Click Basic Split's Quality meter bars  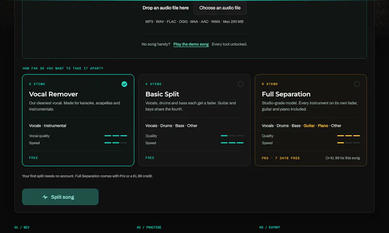[x=232, y=136]
